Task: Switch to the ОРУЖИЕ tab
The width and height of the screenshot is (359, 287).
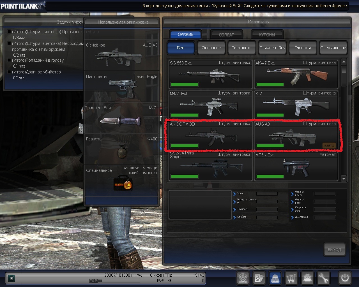Action: (185, 34)
